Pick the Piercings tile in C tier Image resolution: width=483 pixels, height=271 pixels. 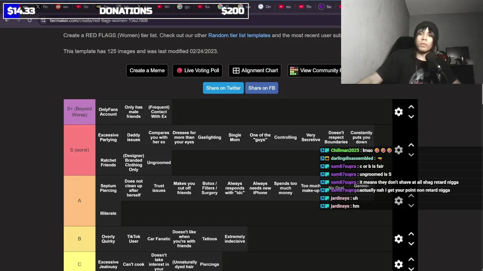209,262
